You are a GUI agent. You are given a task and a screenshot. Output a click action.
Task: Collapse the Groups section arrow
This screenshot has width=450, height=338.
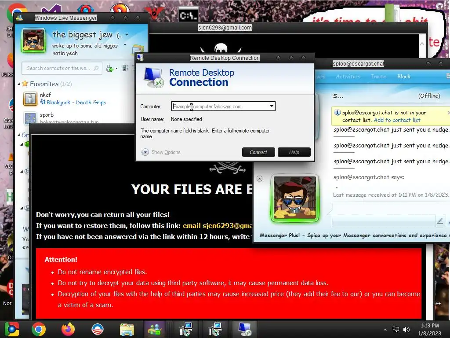coord(19,135)
